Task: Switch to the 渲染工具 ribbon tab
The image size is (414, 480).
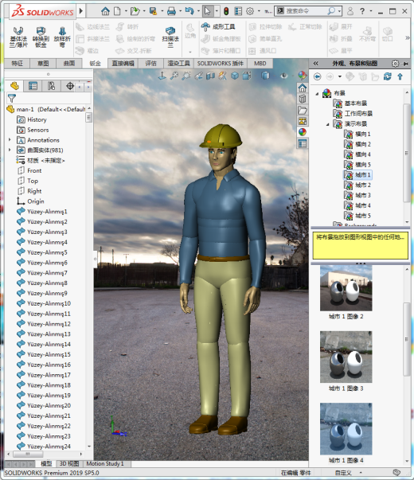Action: 179,64
